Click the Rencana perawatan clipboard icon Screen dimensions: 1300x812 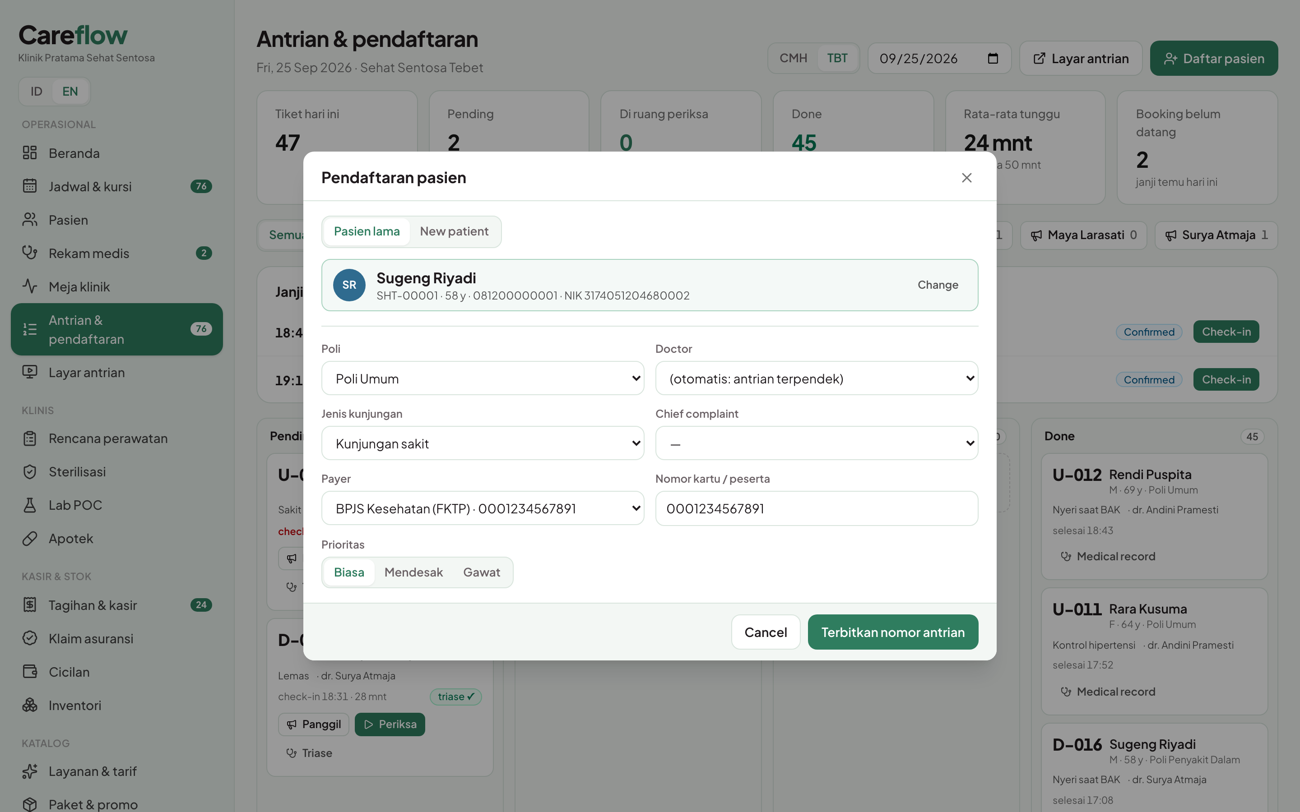29,438
